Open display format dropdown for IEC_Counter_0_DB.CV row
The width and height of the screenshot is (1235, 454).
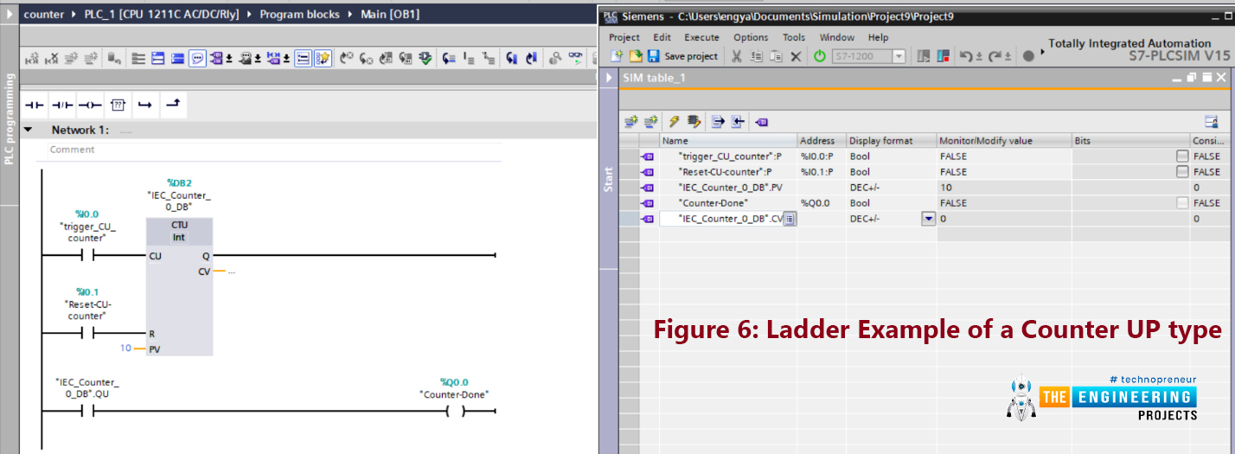pyautogui.click(x=929, y=219)
